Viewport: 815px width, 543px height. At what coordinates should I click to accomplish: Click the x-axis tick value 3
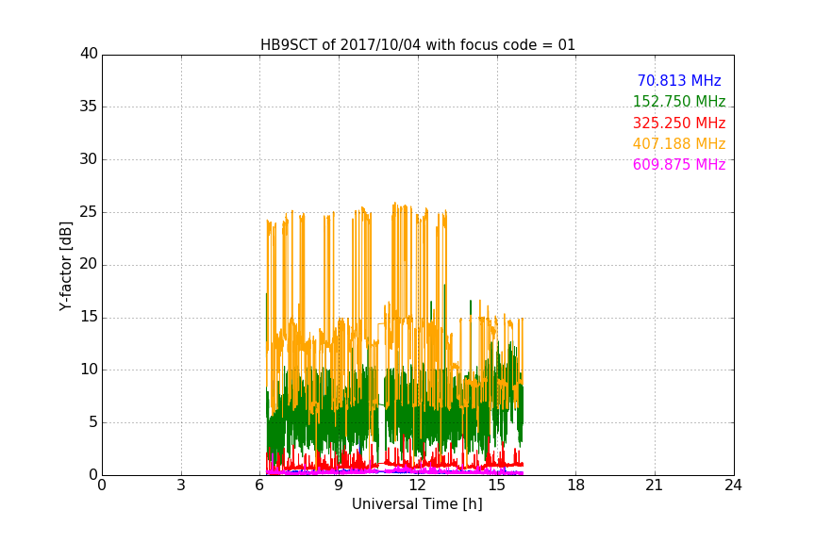pyautogui.click(x=181, y=485)
